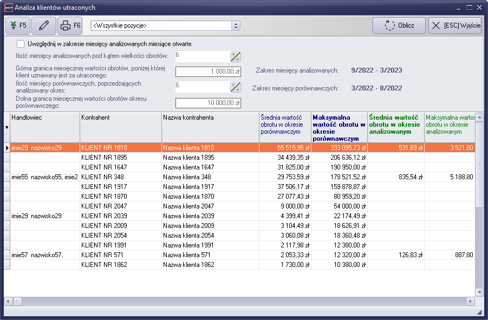Click the upper turnover limit field 1 000,00 zł

[x=208, y=71]
